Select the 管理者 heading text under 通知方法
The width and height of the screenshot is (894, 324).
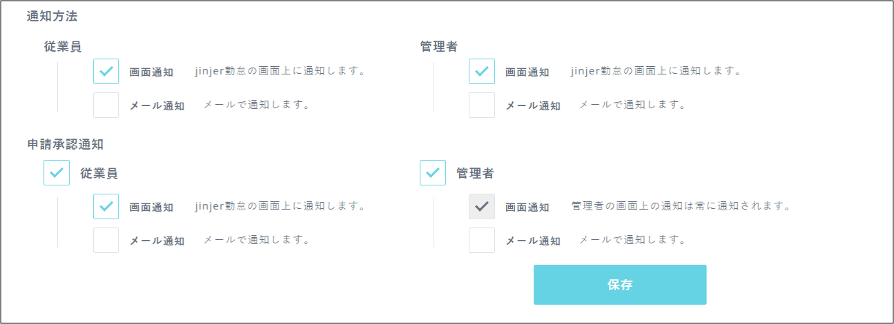pyautogui.click(x=438, y=46)
